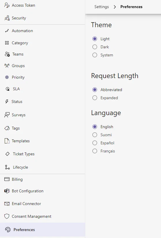Open Automation via its workflow icon
This screenshot has height=238, width=161.
7,31
